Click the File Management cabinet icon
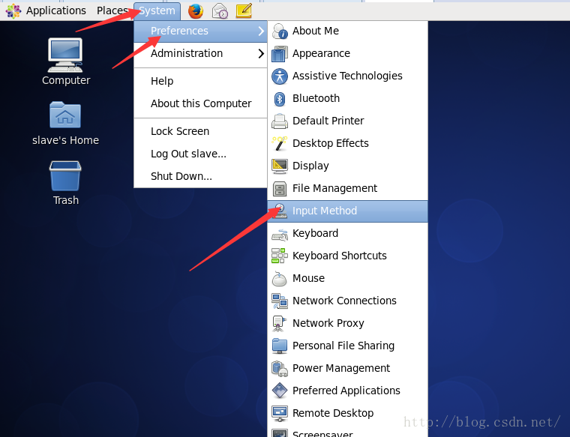570x437 pixels. point(280,189)
